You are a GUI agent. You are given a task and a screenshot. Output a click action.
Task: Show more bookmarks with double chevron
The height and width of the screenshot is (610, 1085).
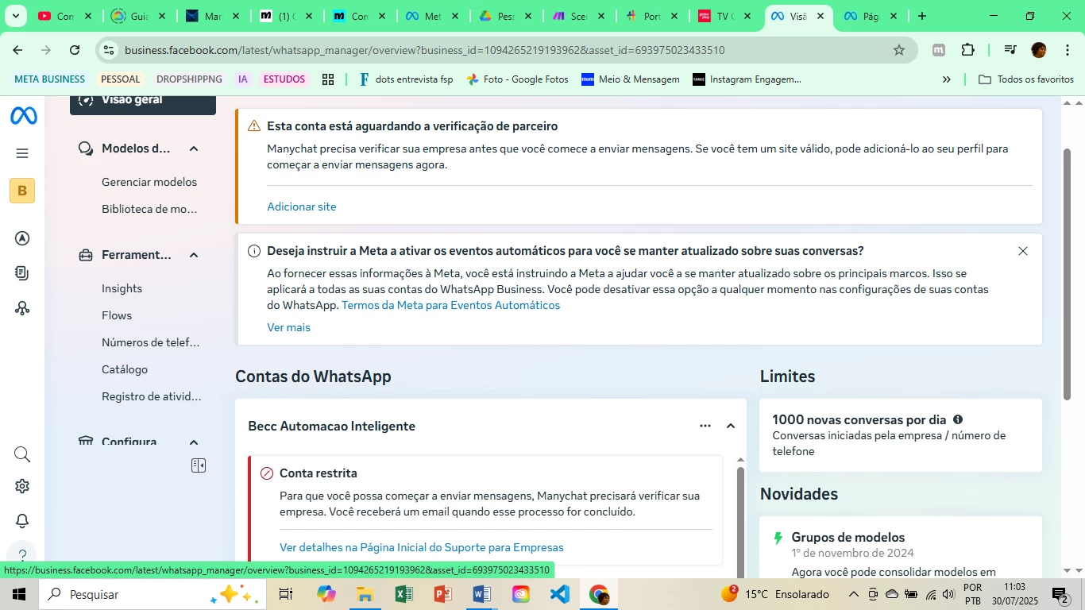click(x=946, y=79)
